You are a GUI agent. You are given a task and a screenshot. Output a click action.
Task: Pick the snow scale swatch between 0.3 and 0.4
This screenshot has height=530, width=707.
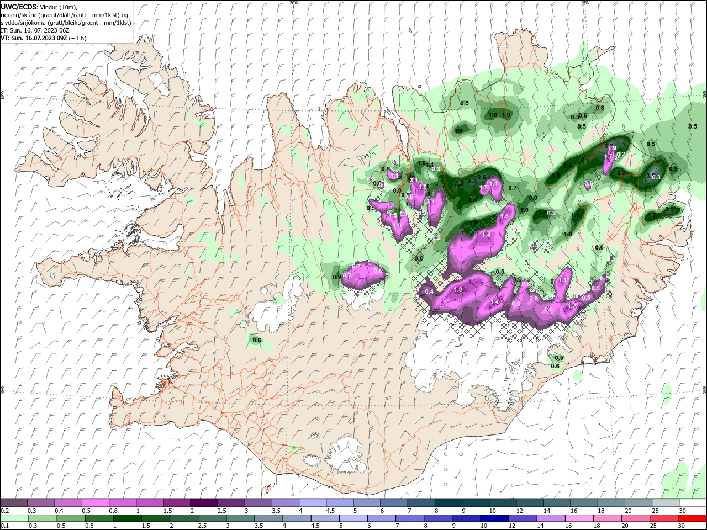[41, 503]
